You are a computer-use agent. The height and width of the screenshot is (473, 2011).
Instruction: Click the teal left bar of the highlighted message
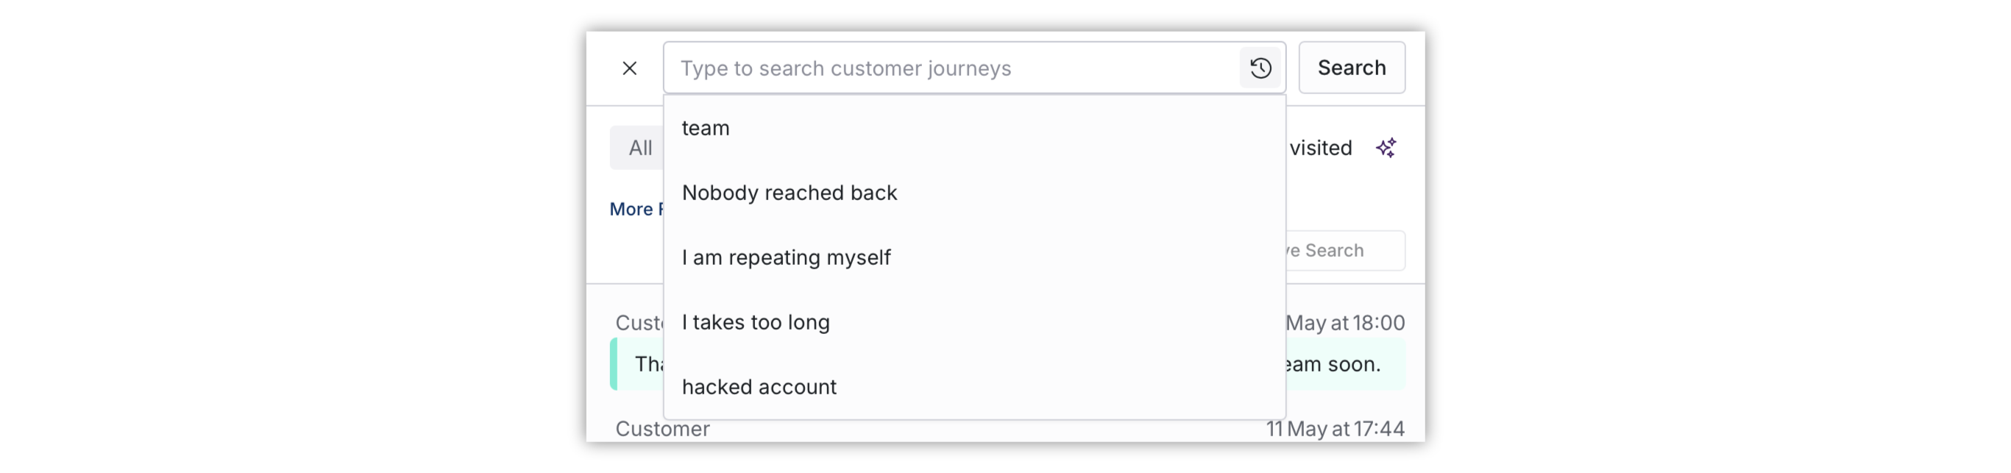[x=614, y=363]
